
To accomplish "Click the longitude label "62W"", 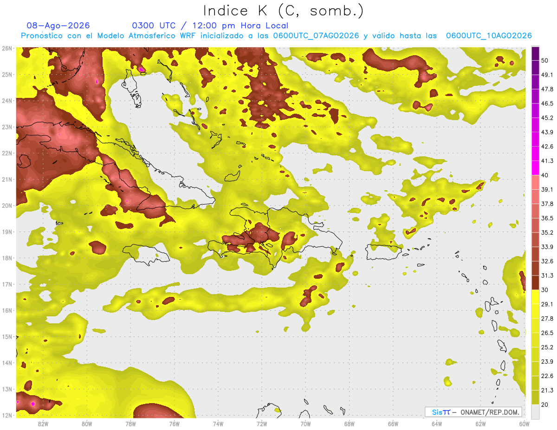I will pos(480,424).
